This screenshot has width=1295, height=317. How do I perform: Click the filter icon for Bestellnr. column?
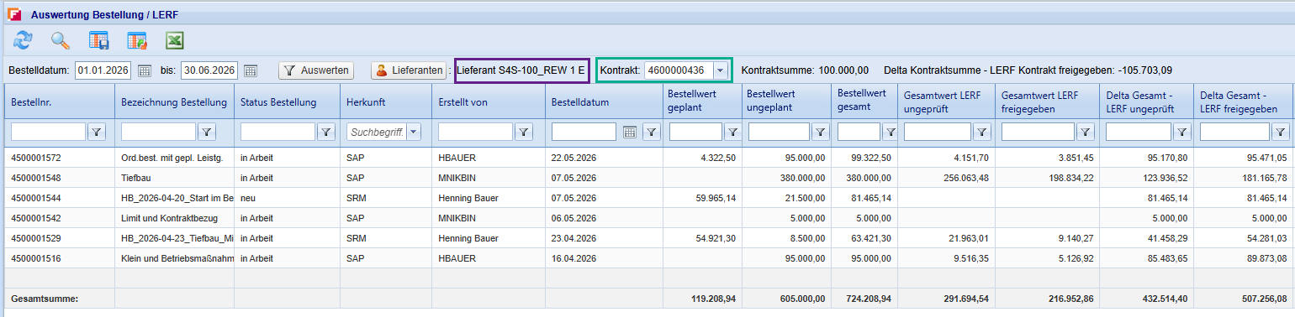(x=97, y=132)
